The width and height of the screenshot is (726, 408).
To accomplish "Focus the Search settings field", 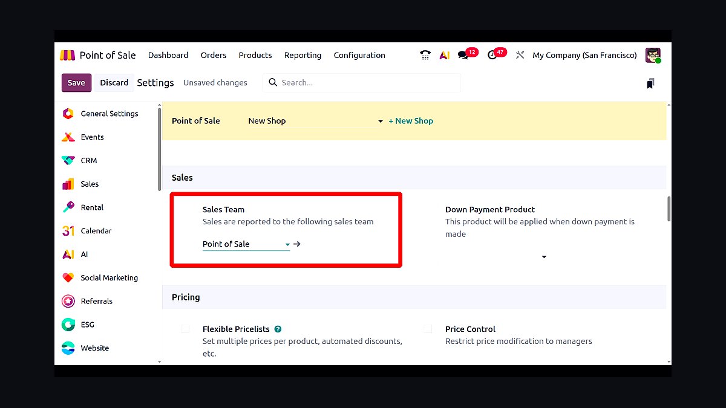I will point(362,83).
